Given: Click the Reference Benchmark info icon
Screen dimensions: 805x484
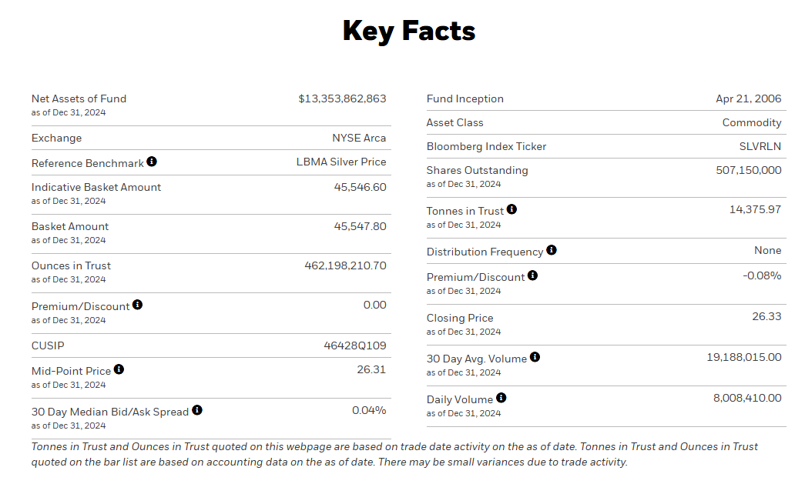Looking at the screenshot, I should (152, 162).
